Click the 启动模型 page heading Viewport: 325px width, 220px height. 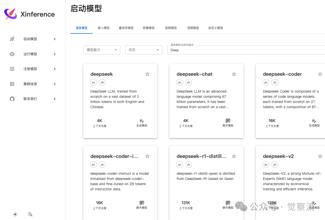(x=86, y=8)
